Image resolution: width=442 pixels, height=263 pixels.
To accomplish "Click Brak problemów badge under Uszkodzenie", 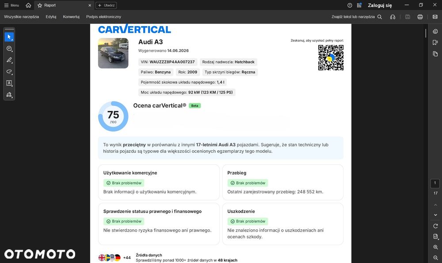I will (248, 221).
